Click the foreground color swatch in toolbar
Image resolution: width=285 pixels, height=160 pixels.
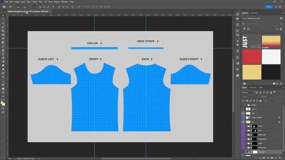pyautogui.click(x=2, y=103)
